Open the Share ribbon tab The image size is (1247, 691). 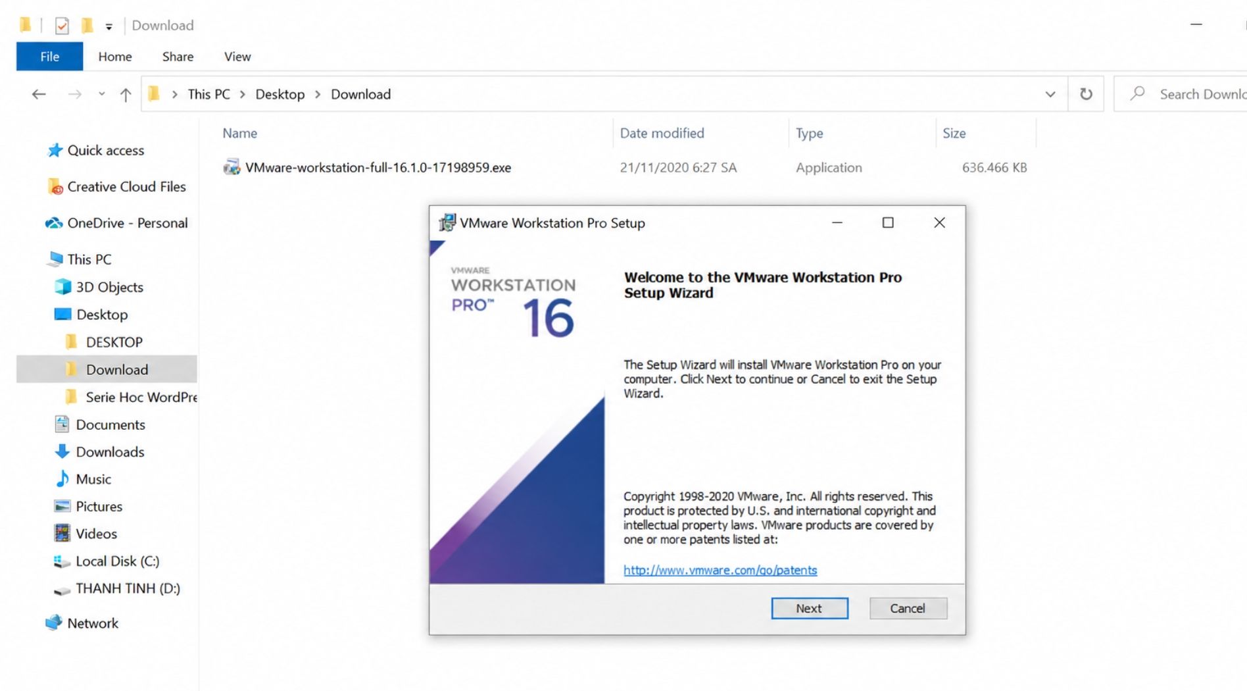coord(178,57)
